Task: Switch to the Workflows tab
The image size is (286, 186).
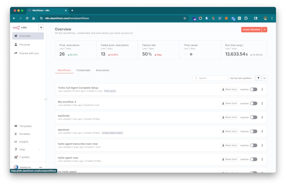Action: click(x=64, y=70)
